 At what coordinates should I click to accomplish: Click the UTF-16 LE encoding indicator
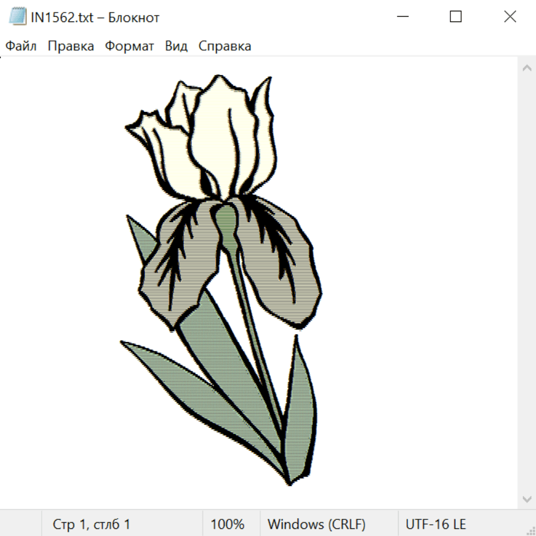435,524
